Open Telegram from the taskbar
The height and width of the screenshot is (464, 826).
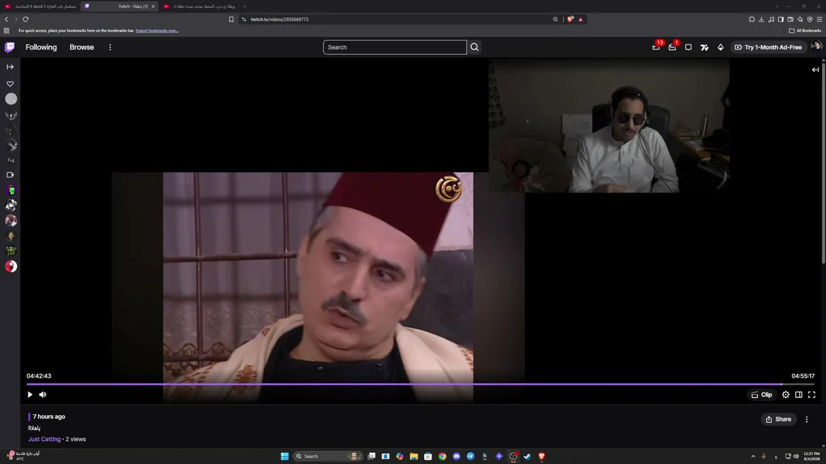[x=470, y=456]
